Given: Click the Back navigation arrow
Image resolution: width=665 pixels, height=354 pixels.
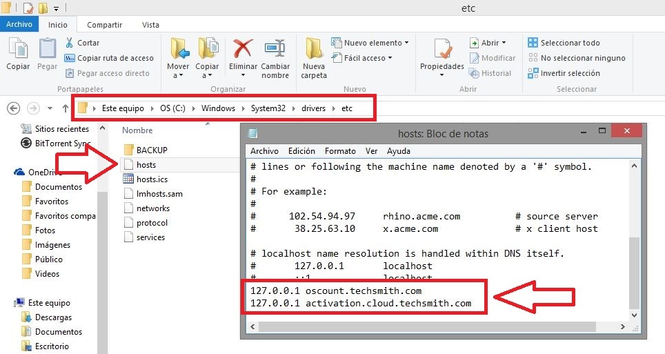Looking at the screenshot, I should point(14,108).
